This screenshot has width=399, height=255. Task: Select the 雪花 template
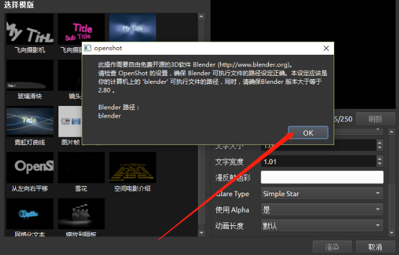[81, 168]
